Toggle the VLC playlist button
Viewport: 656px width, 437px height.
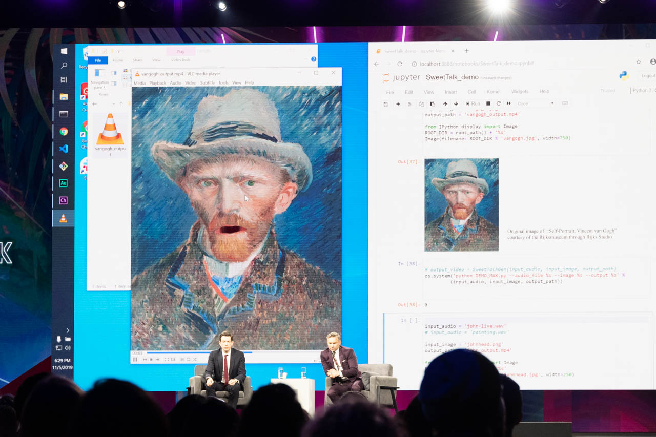[x=182, y=359]
